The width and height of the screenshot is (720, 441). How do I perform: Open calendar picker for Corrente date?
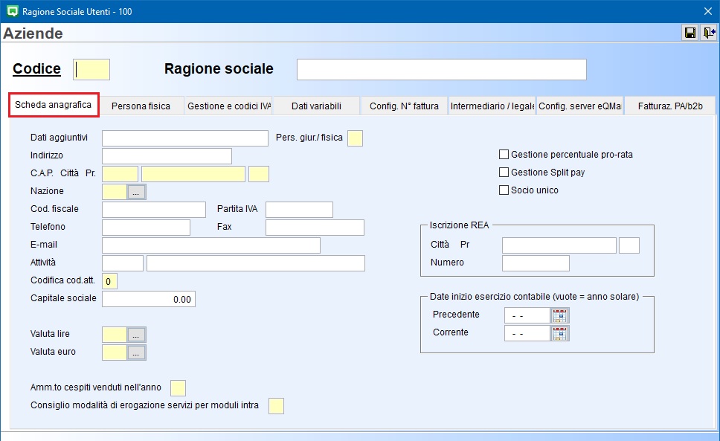(560, 334)
